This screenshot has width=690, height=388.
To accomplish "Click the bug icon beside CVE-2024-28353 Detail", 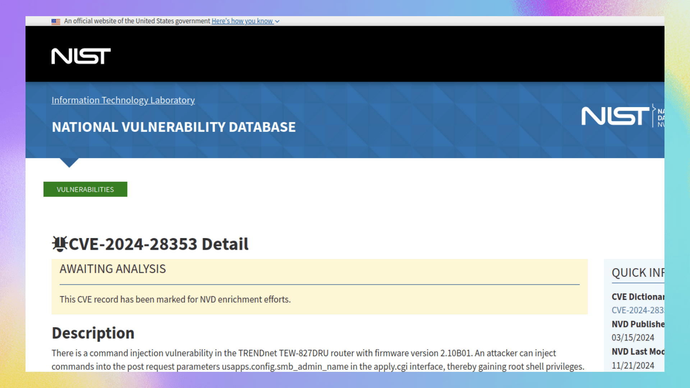I will pyautogui.click(x=60, y=244).
